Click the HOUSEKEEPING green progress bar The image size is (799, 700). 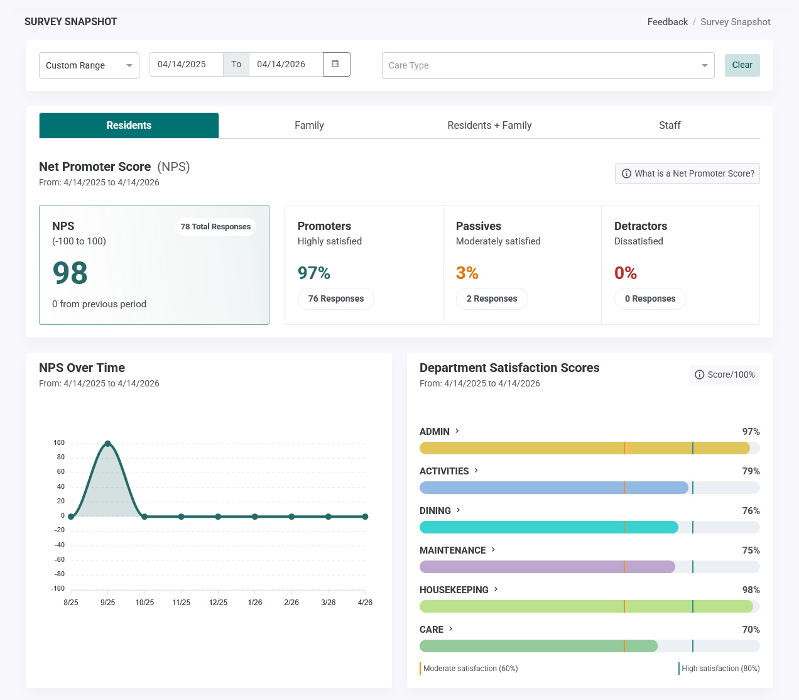click(x=589, y=606)
